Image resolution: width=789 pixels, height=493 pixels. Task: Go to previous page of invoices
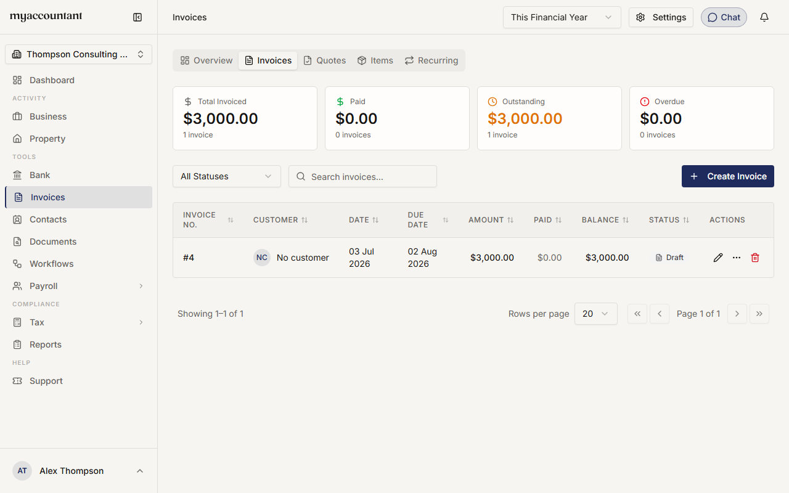(660, 314)
